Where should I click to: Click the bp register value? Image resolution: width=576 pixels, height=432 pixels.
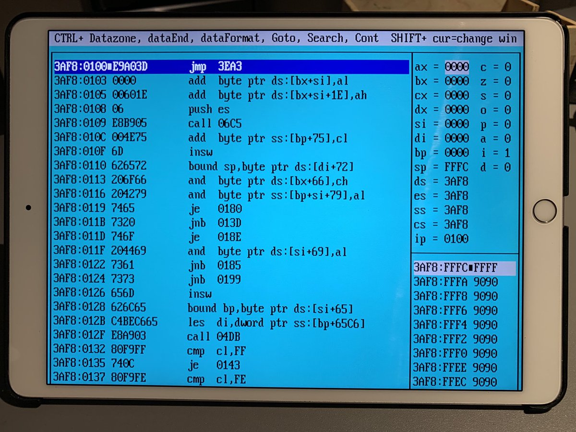tap(457, 153)
